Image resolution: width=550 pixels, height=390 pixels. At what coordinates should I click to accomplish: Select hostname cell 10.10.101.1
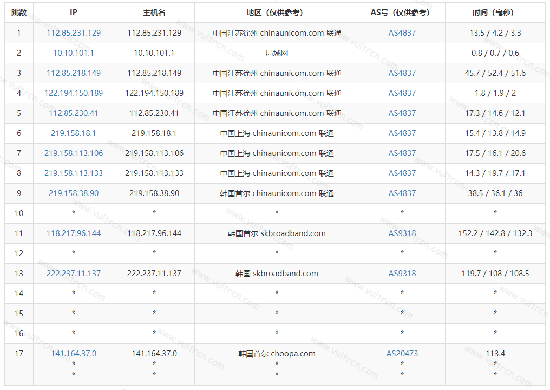coord(154,53)
